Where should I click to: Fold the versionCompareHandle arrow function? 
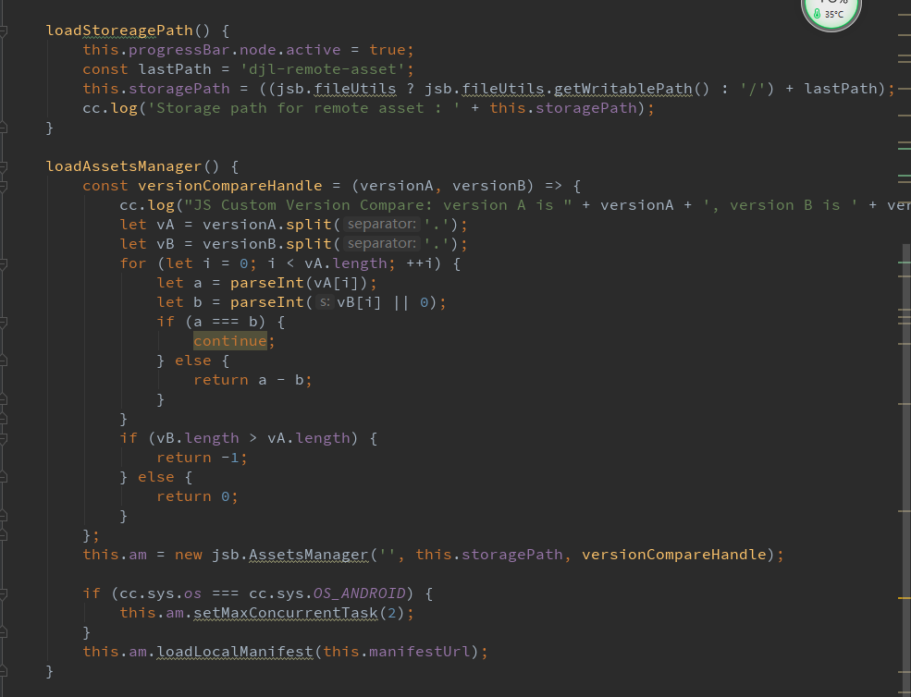click(x=3, y=186)
